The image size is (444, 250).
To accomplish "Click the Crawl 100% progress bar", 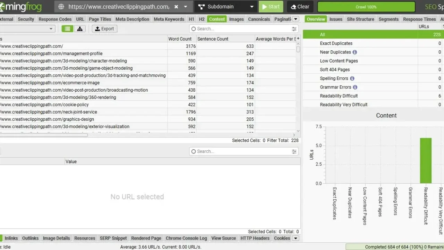I will [x=367, y=6].
